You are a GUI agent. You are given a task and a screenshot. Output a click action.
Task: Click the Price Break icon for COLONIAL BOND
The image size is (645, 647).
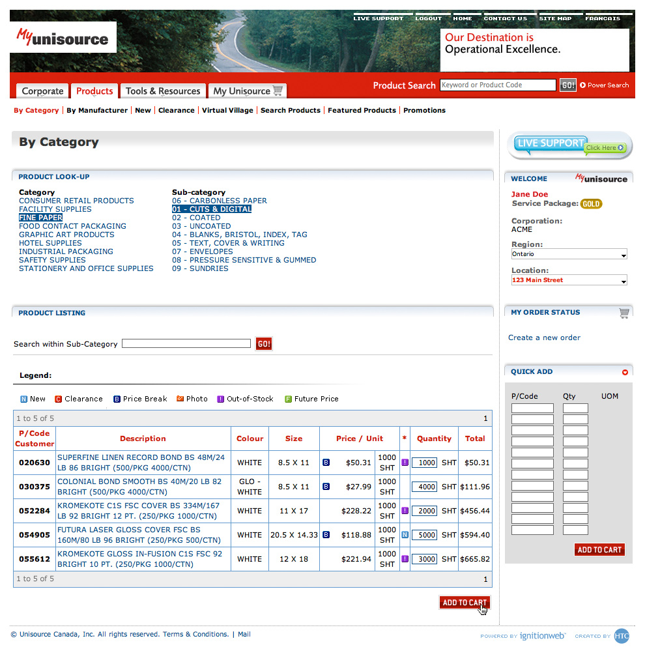point(326,487)
